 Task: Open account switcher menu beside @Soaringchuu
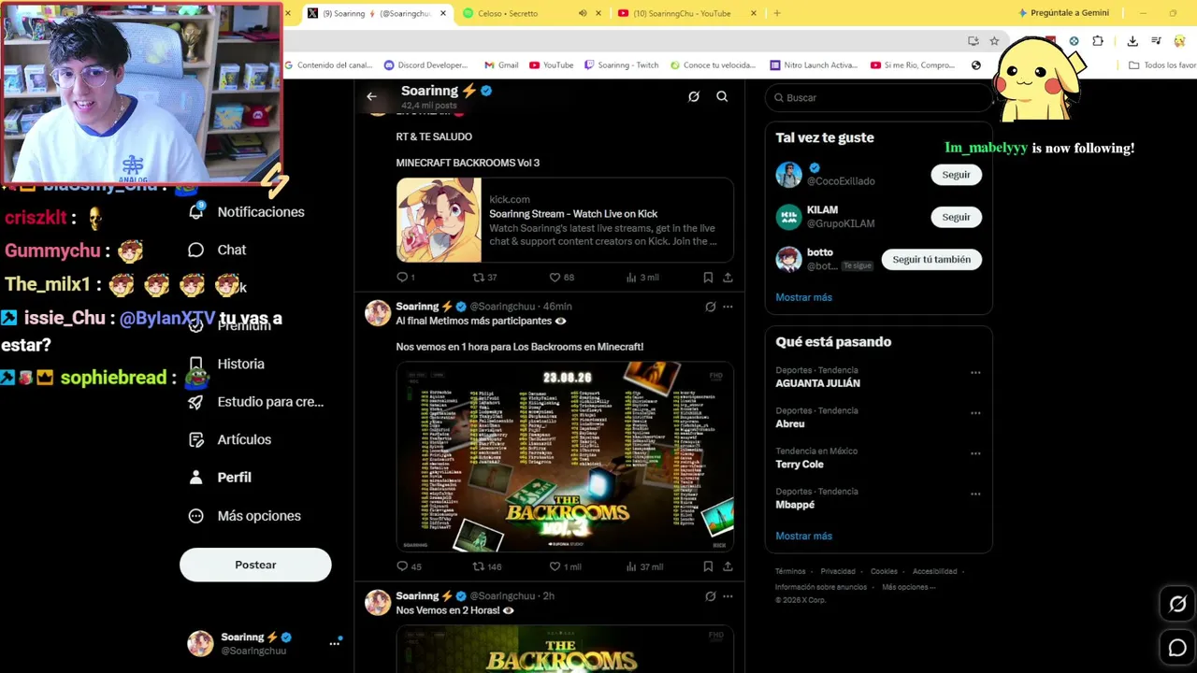point(334,643)
